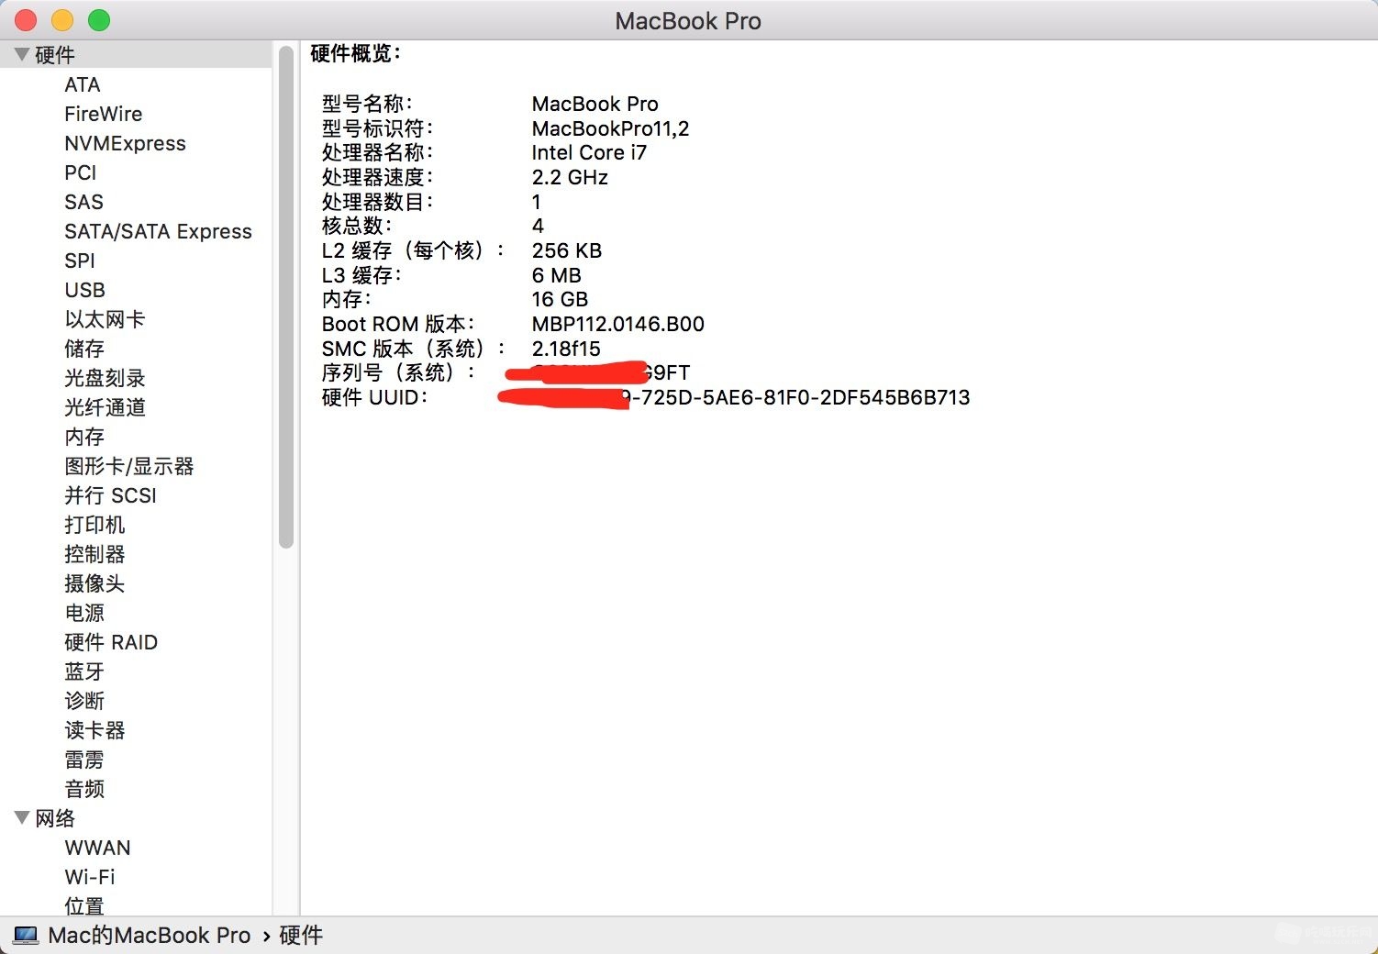1378x954 pixels.
Task: Click the MacBookPro11,2 identifier value
Action: coord(610,128)
